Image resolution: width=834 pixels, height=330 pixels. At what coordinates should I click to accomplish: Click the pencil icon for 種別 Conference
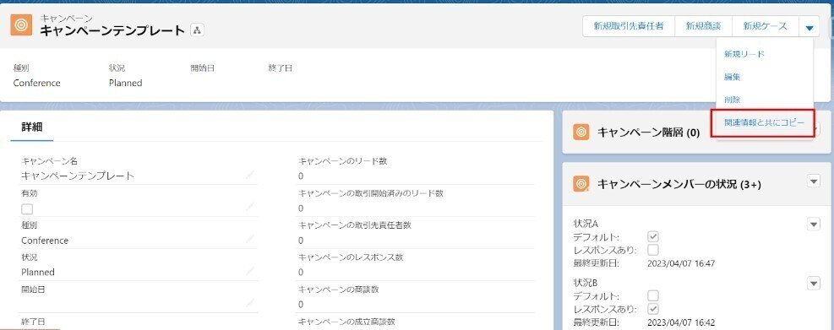pos(250,239)
